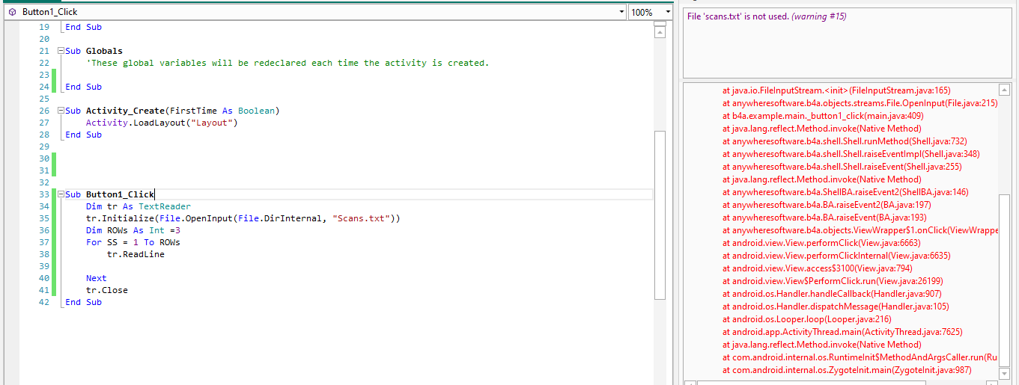Click the View.performClickInternal log line
This screenshot has width=1019, height=385.
pos(836,256)
